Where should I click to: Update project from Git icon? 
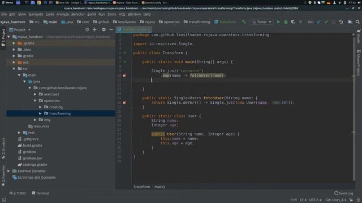point(319,22)
